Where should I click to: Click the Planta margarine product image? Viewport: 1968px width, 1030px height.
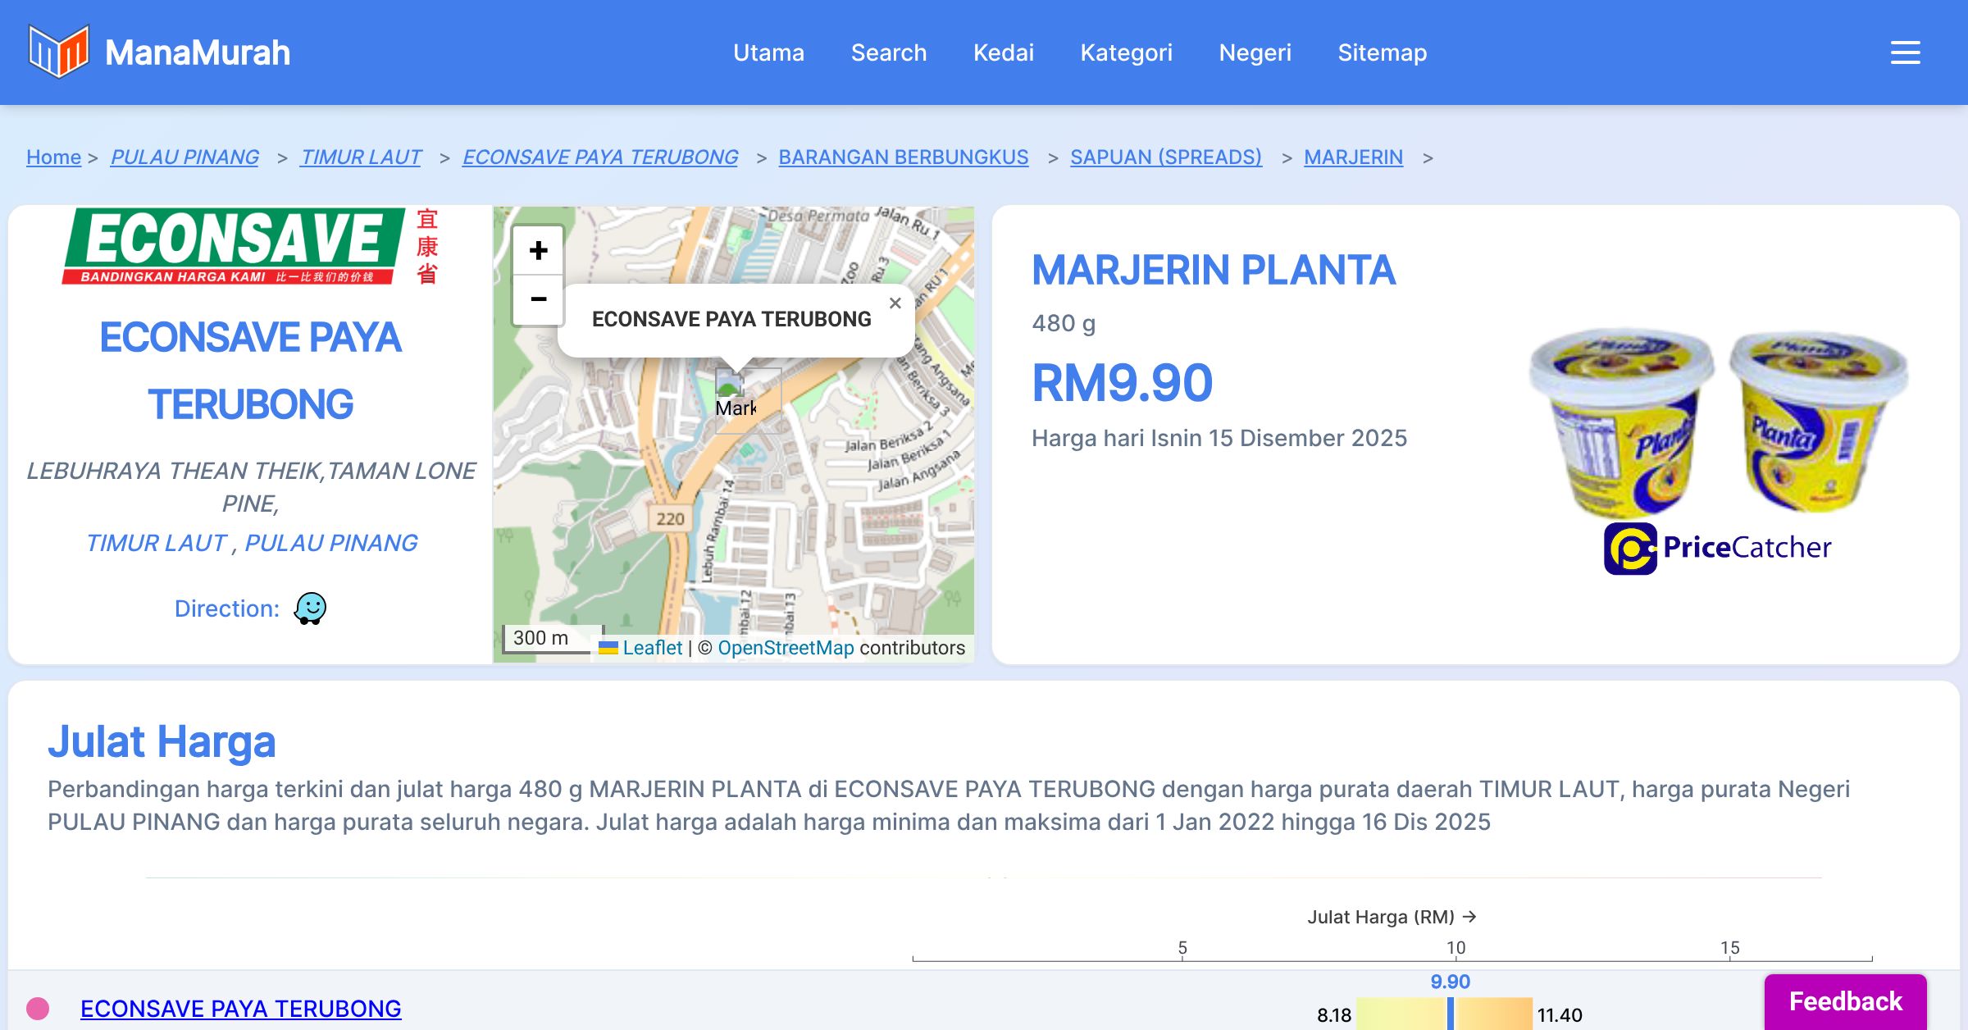tap(1717, 420)
